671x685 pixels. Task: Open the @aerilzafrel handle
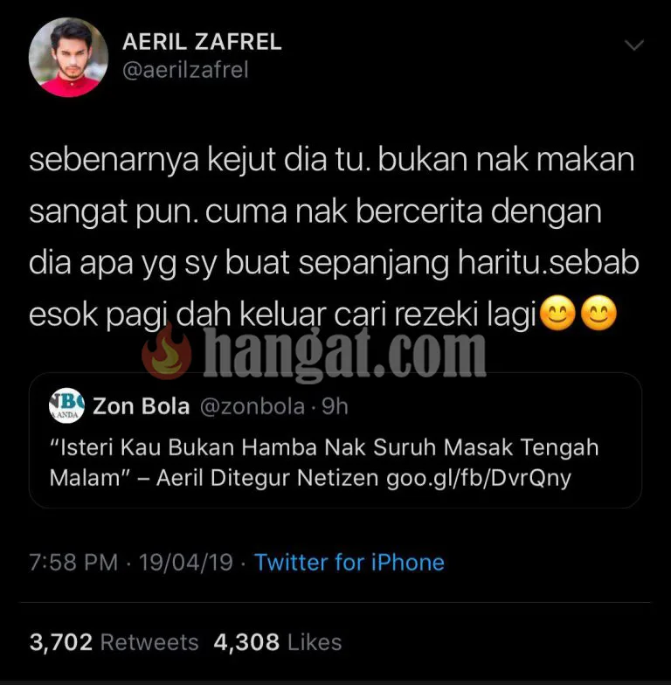185,70
